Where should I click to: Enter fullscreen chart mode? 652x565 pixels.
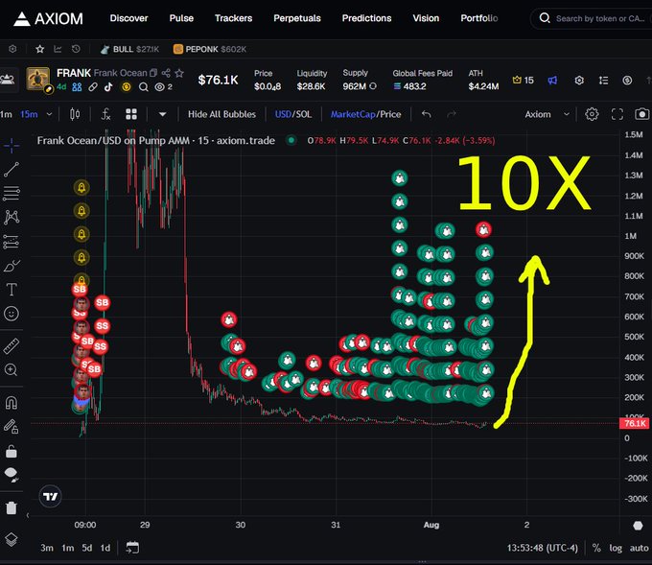(617, 114)
